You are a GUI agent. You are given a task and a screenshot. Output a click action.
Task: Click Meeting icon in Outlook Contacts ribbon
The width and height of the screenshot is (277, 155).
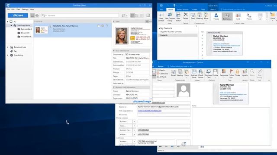coord(200,16)
